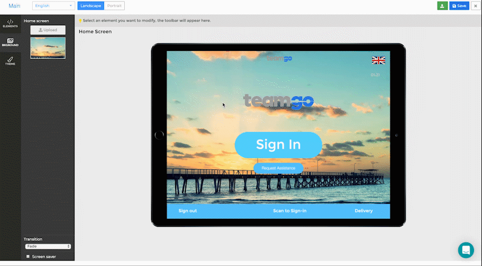This screenshot has width=482, height=266.
Task: Select the Delivery footer item
Action: pos(364,211)
